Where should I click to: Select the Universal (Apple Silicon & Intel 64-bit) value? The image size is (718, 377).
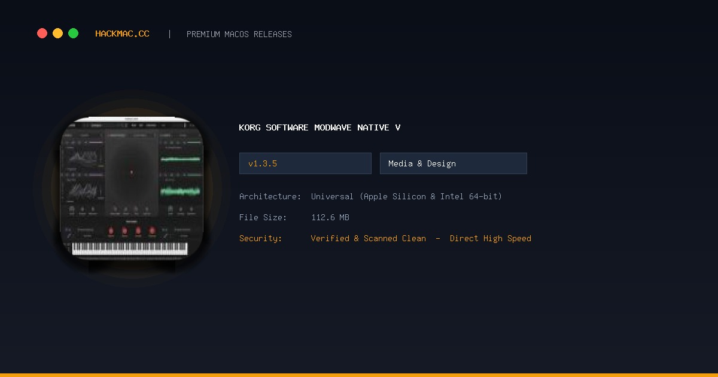[x=406, y=196]
